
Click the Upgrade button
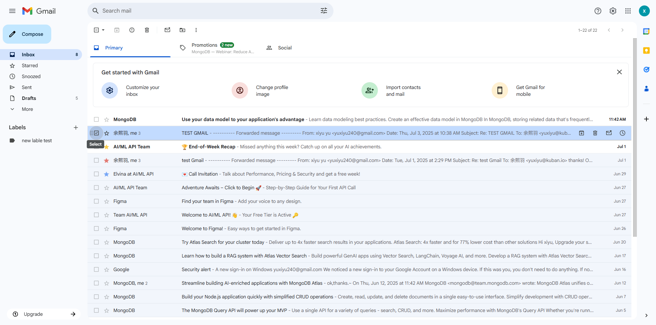click(44, 314)
